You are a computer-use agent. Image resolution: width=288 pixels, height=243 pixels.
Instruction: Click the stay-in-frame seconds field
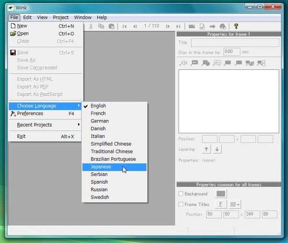232,52
